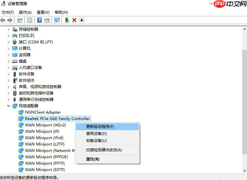Screen dimensions: 247x180
Task: Expand the 监视器 node
Action: 9,55
